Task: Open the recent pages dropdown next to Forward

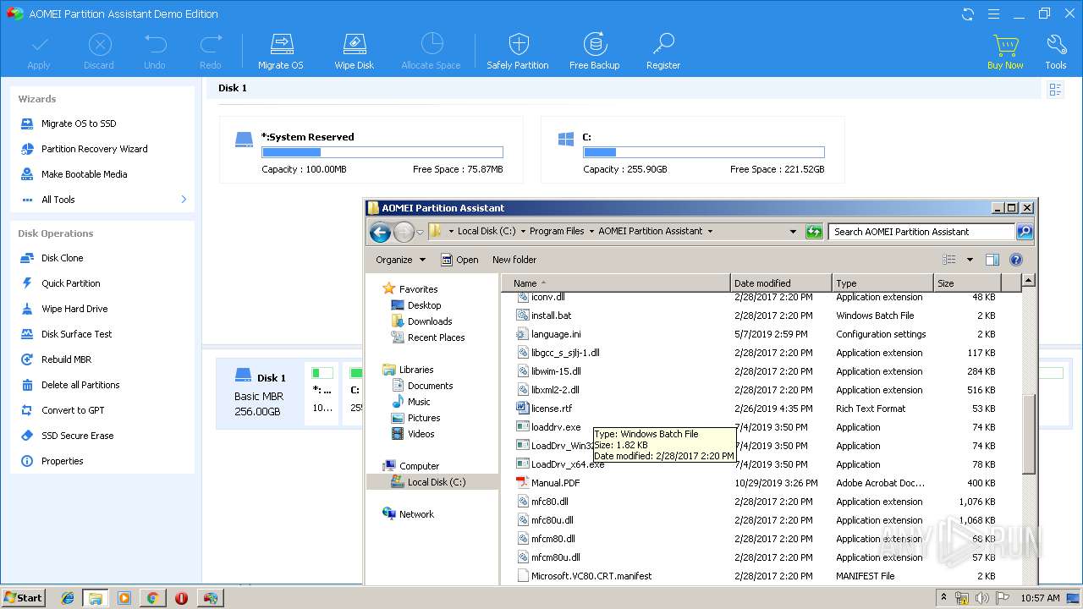Action: click(421, 233)
